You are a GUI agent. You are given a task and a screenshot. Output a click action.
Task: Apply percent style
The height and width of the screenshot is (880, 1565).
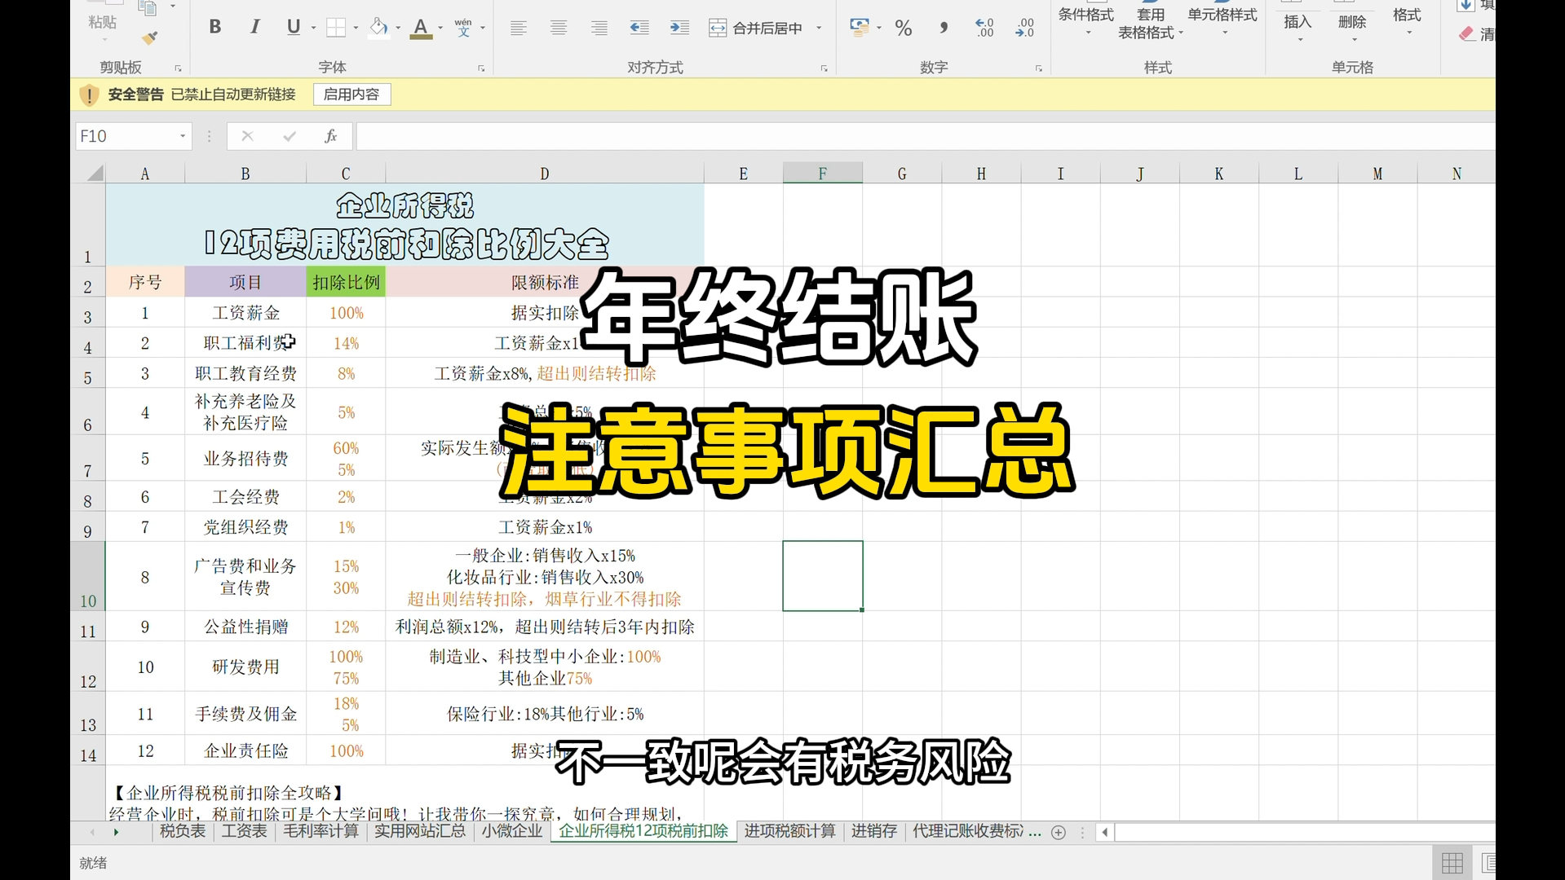click(903, 28)
